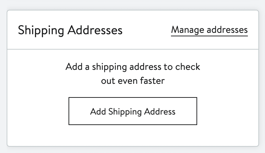Click the Shipping Addresses card title

point(70,30)
